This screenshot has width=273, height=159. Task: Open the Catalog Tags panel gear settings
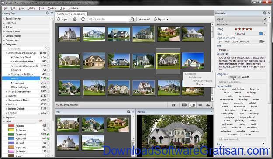coord(47,13)
